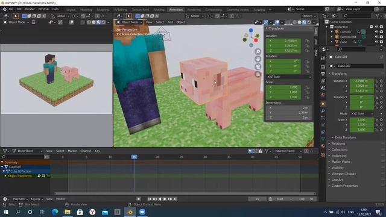Jump to the start frame button
The width and height of the screenshot is (386, 217).
coord(150,199)
